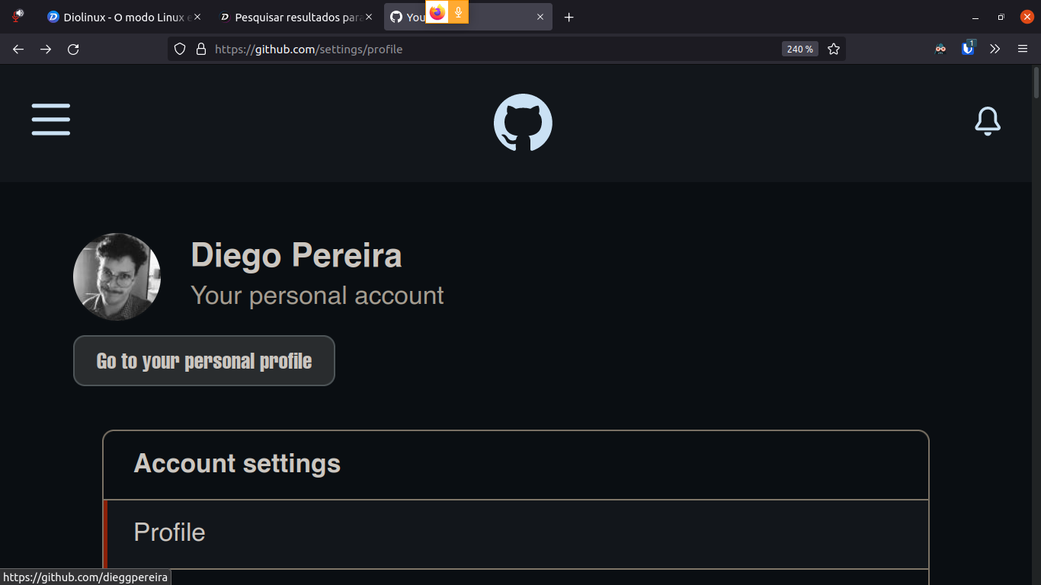
Task: Switch to the Diolinux - O modo Linux tab
Action: click(124, 17)
